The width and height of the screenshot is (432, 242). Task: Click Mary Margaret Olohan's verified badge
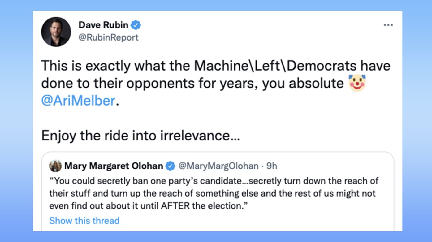click(170, 166)
